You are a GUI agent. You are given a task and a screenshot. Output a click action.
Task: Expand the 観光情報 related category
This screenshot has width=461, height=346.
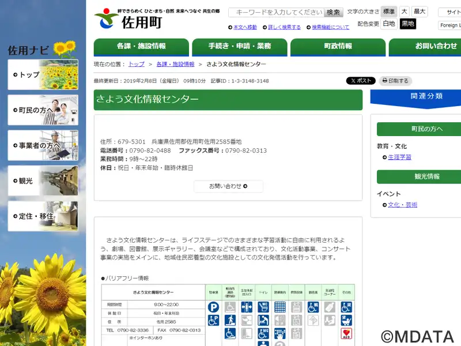click(419, 176)
